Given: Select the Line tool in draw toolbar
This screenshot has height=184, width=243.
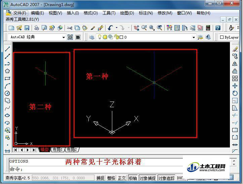Looking at the screenshot, I should (x=7, y=49).
